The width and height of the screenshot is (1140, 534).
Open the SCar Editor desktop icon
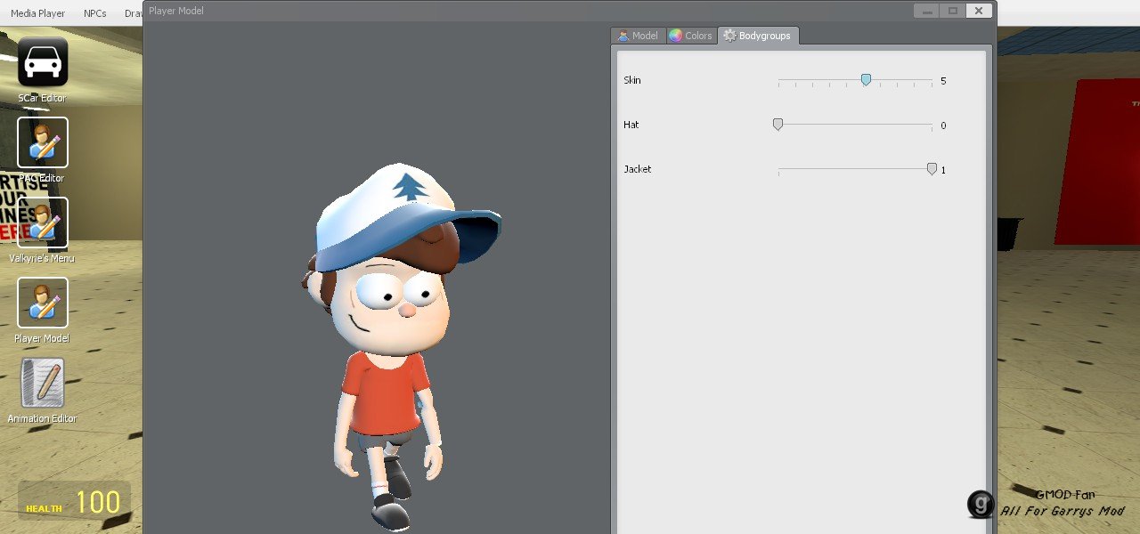[x=43, y=63]
